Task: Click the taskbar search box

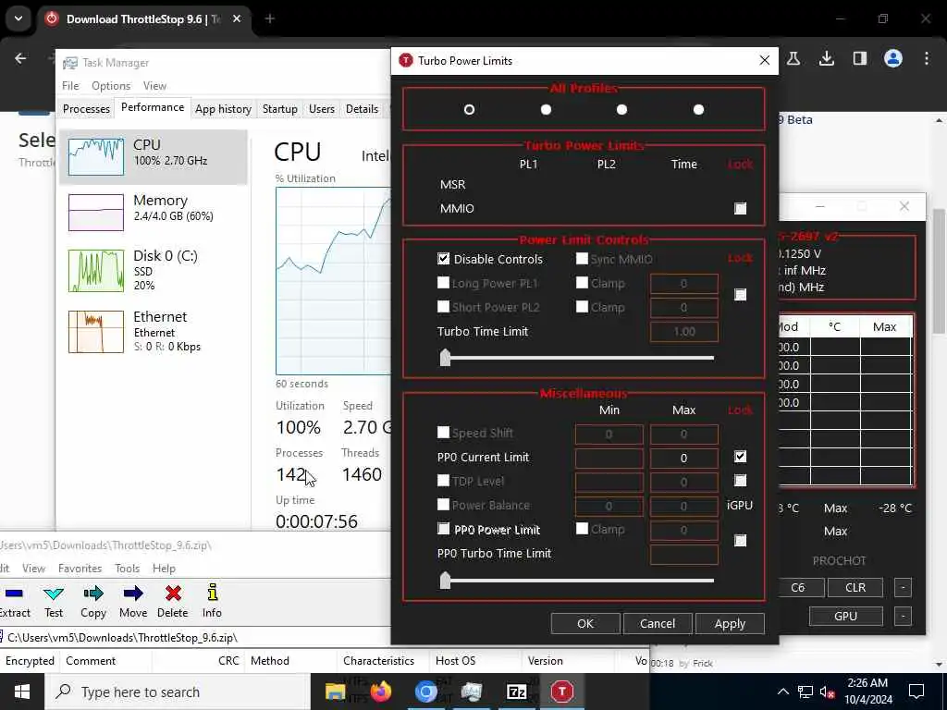Action: coord(178,692)
